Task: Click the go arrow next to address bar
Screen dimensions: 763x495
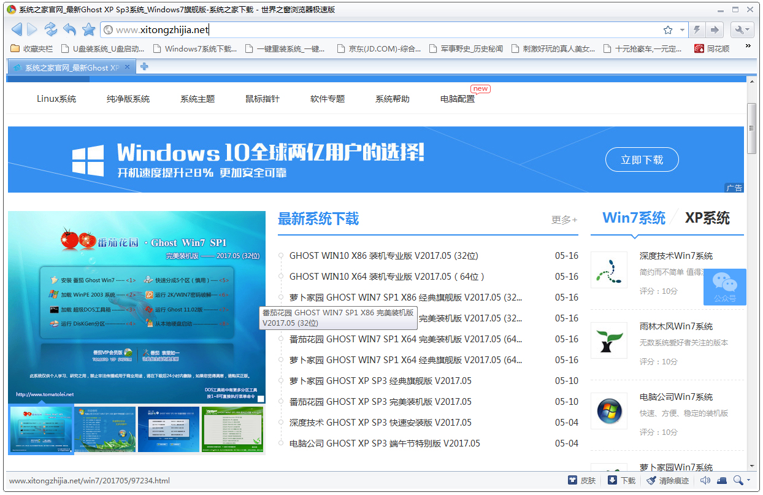Action: (715, 30)
